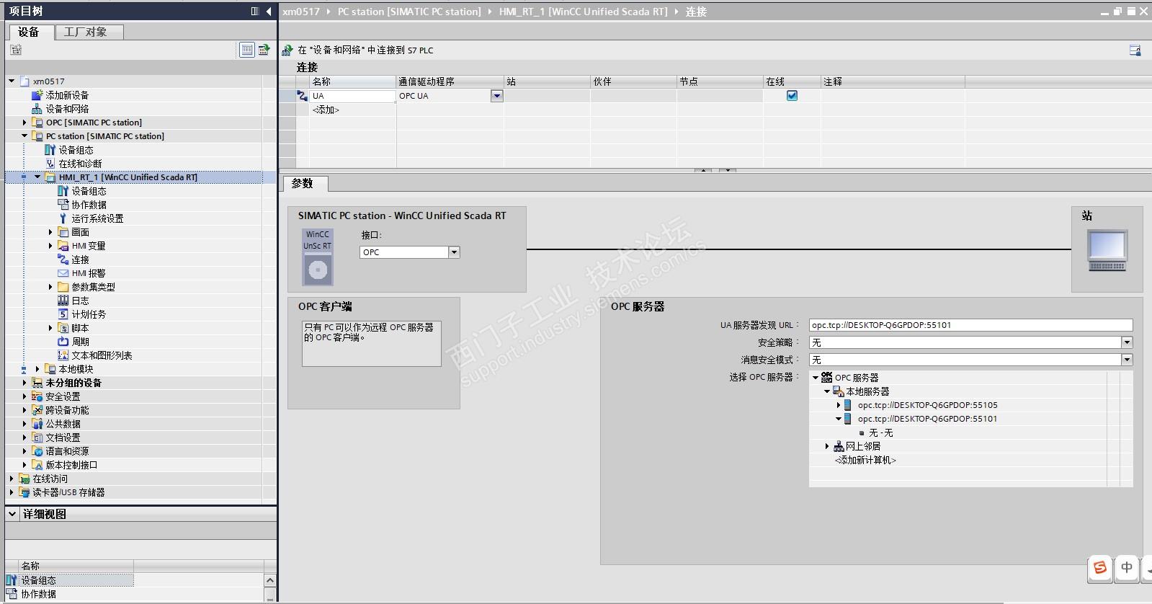The image size is (1152, 604).
Task: Click the project tree overview list-view toolbar icon
Action: point(246,50)
